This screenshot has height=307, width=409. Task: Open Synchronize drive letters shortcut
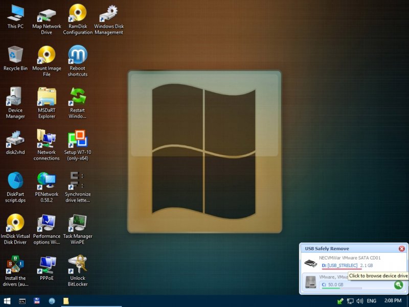pos(78,187)
